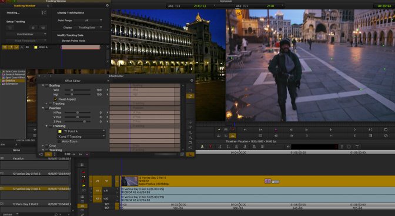The width and height of the screenshot is (395, 216).
Task: Select the 12 Venice Day 2 Roll 4 clip
Action: [26, 189]
